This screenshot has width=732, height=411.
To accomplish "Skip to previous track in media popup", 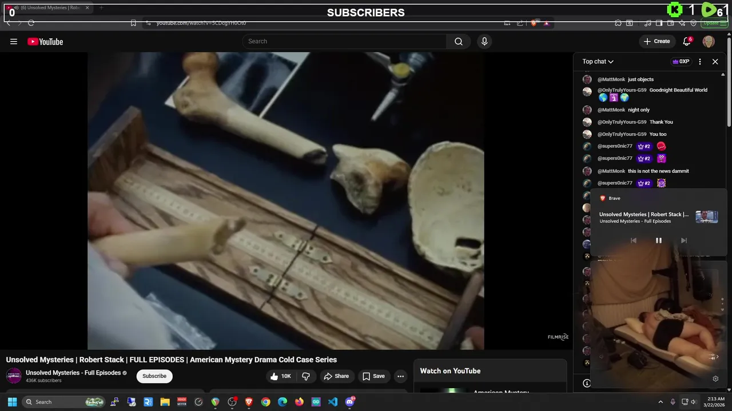I will pos(633,240).
